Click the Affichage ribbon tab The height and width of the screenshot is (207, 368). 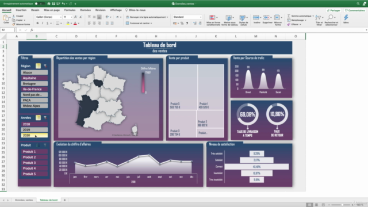click(x=116, y=10)
